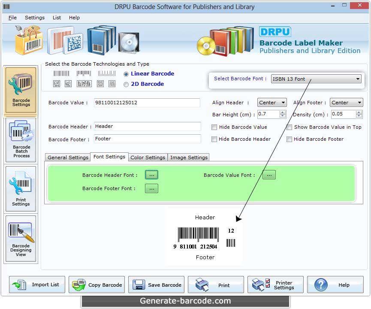Viewport: 371px width, 309px height.
Task: Switch to the Image Settings tab
Action: (x=189, y=158)
